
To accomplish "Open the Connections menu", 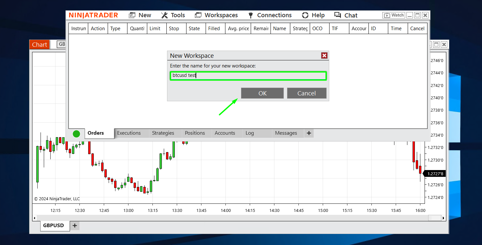I will pos(270,15).
